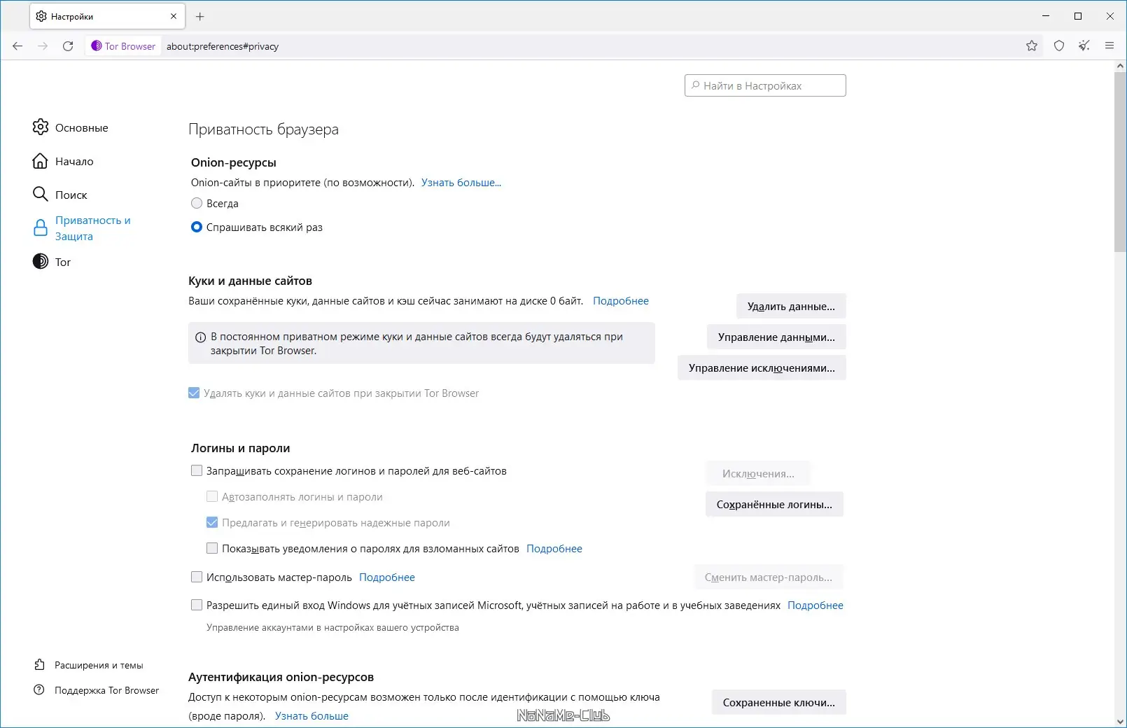Open the shield security level icon
The width and height of the screenshot is (1127, 728).
coord(1059,46)
